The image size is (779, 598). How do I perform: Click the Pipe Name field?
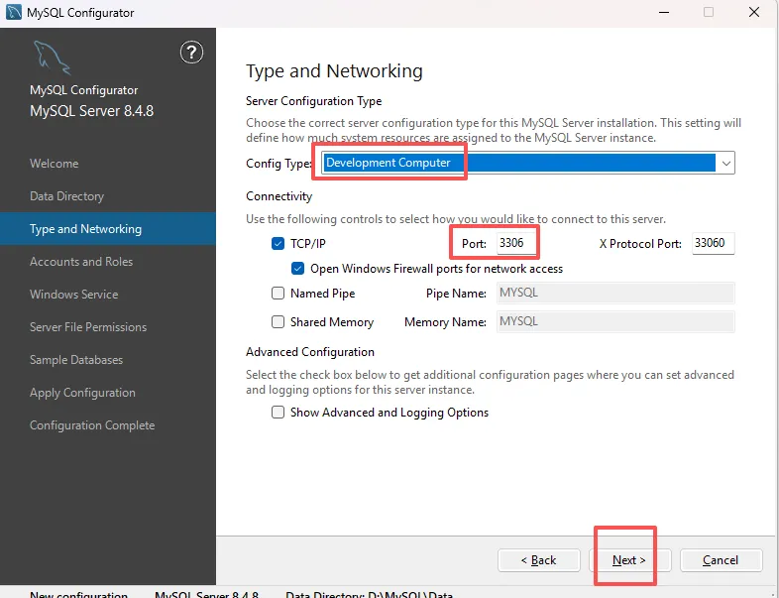(615, 293)
